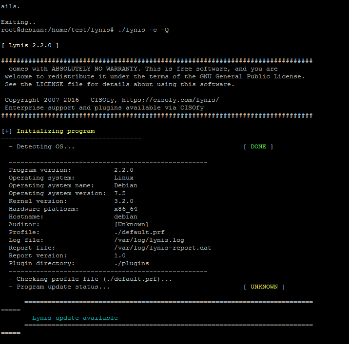Open the https://cisofy.com/lynis/ URL

click(170, 100)
